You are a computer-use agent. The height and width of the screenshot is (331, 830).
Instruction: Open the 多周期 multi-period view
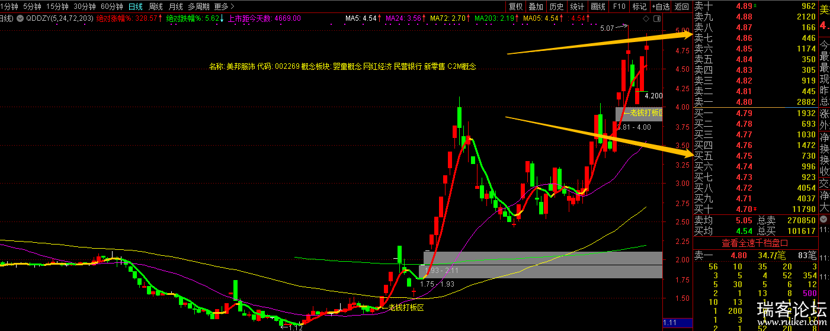199,7
